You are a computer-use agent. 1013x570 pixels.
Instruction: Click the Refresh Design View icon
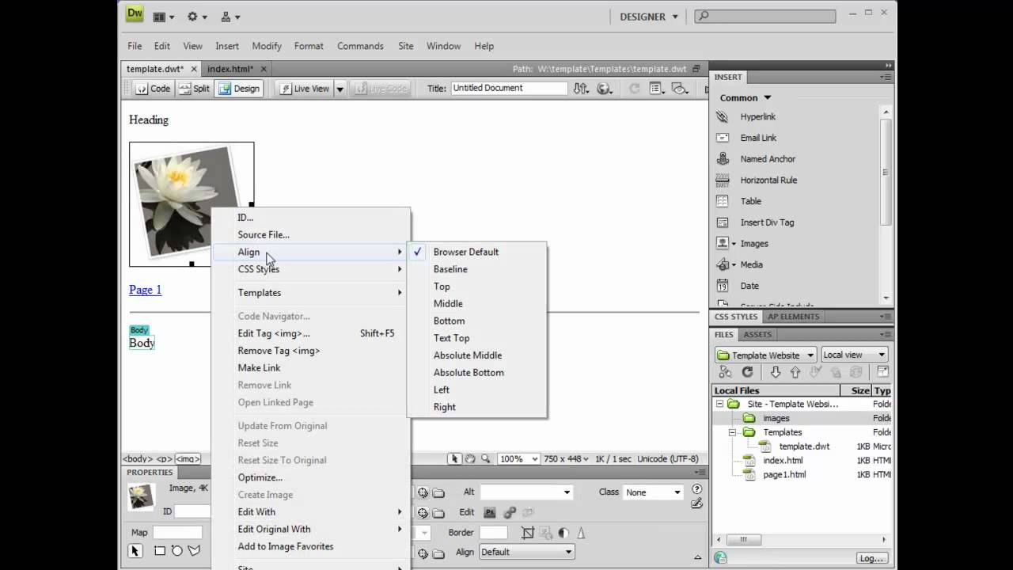(634, 89)
